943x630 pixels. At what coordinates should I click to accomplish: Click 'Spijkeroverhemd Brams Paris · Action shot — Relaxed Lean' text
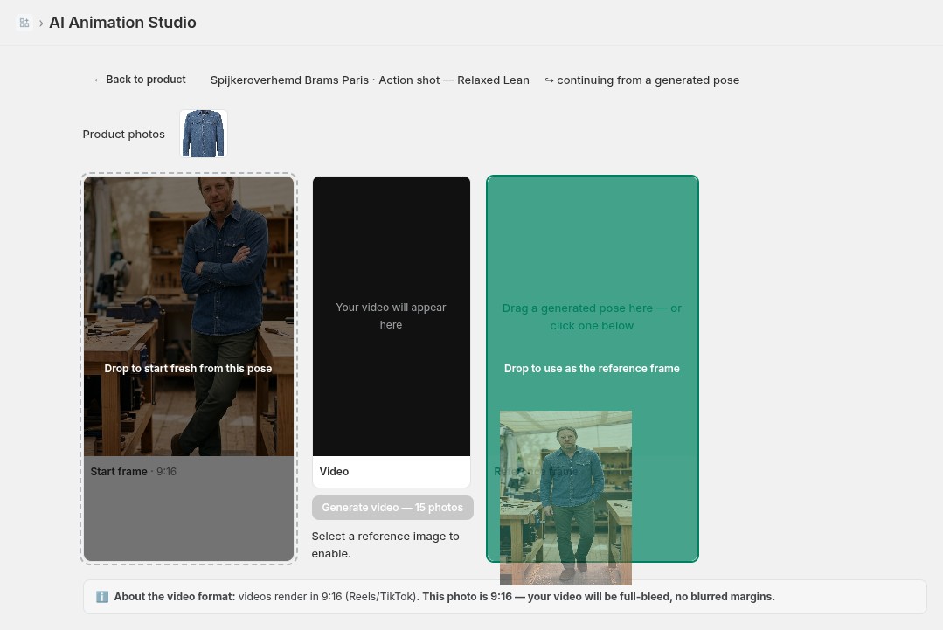pyautogui.click(x=370, y=80)
